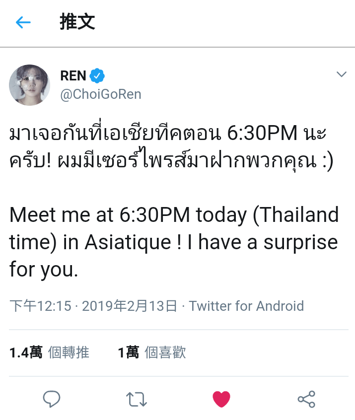Toggle the red heart like icon
This screenshot has width=355, height=420.
[221, 399]
